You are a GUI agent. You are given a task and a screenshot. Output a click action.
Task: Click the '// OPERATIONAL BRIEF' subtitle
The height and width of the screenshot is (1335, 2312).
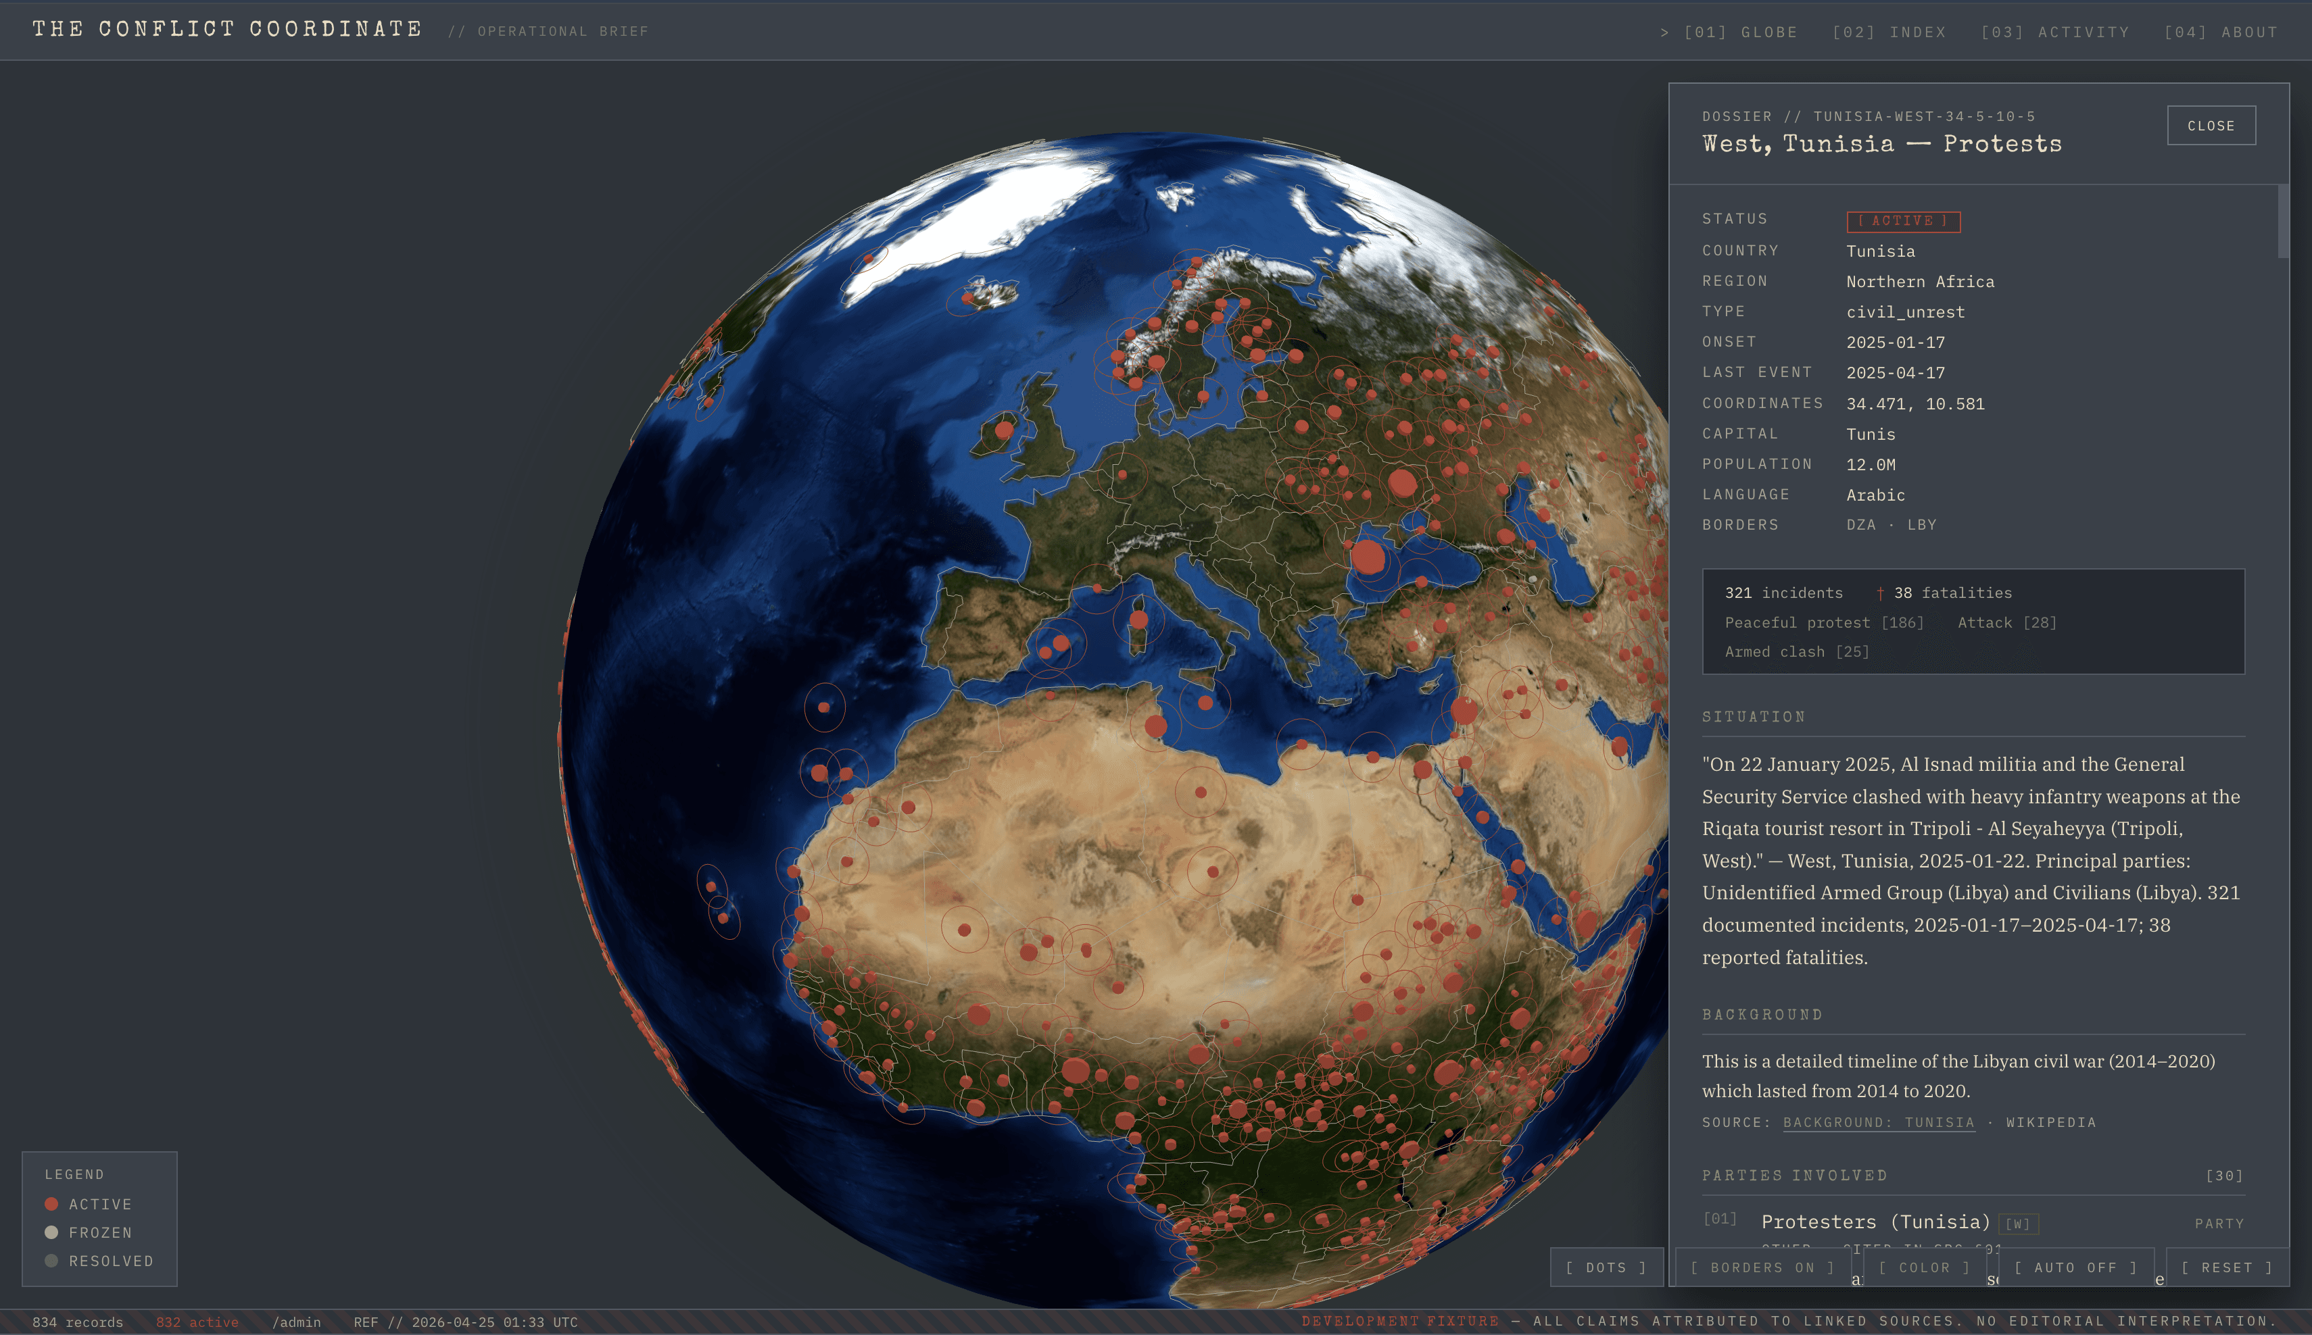point(548,32)
